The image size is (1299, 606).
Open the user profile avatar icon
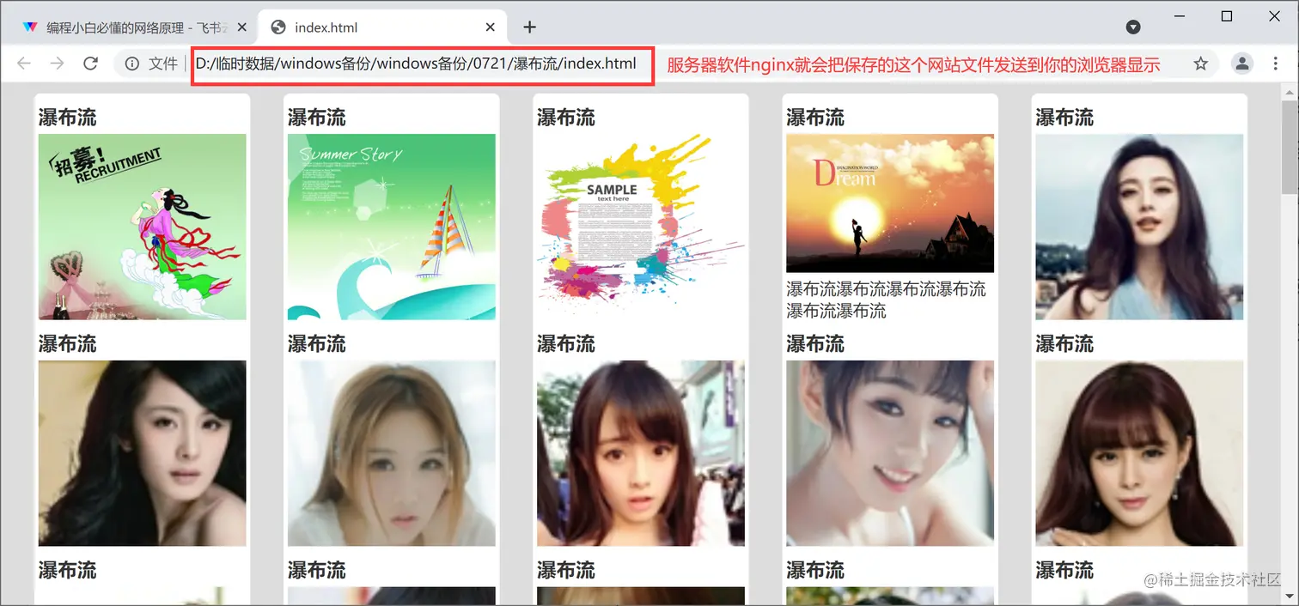coord(1242,64)
